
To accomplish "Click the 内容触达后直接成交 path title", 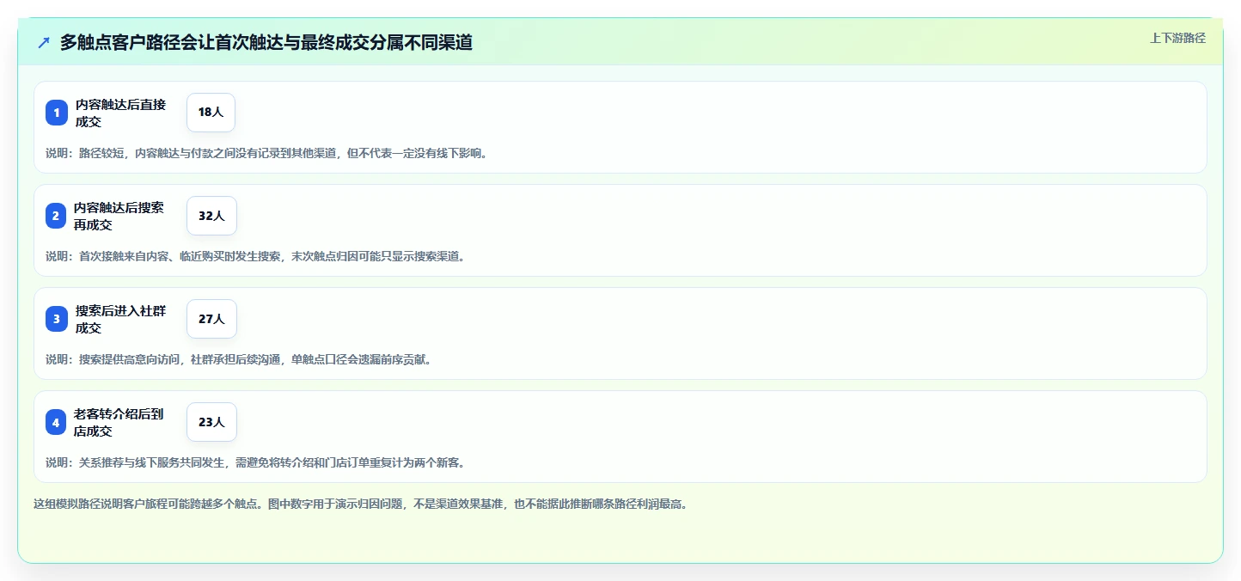I will pyautogui.click(x=120, y=113).
